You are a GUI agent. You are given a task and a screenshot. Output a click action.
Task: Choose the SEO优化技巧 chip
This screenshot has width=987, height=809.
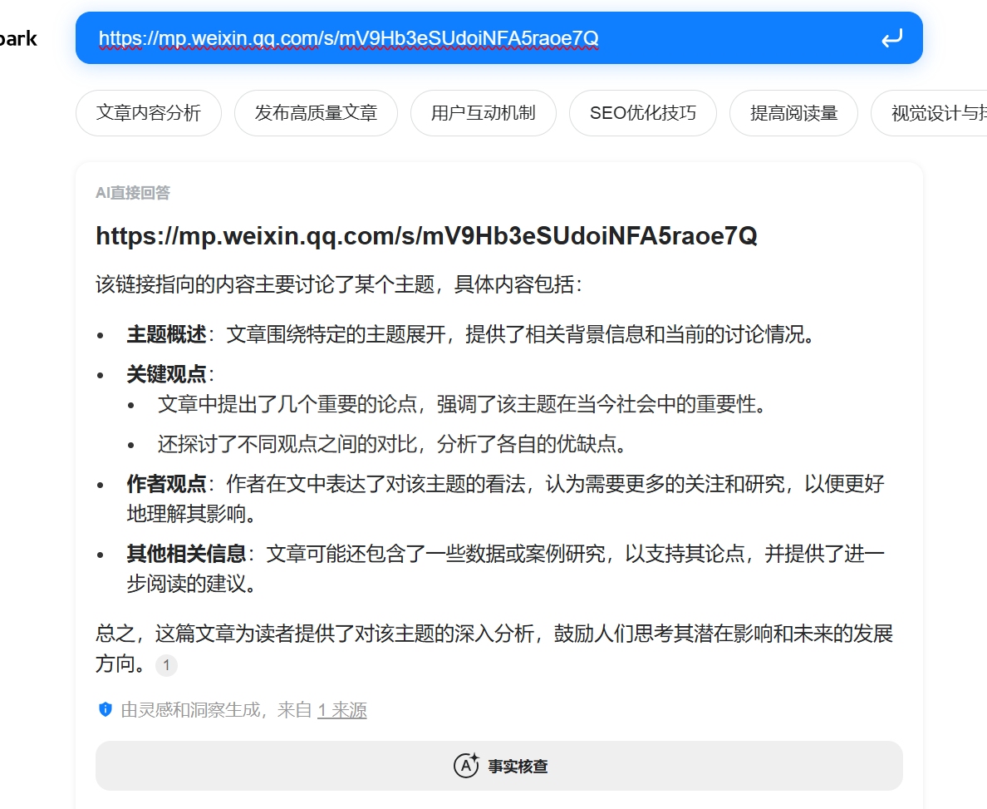643,113
